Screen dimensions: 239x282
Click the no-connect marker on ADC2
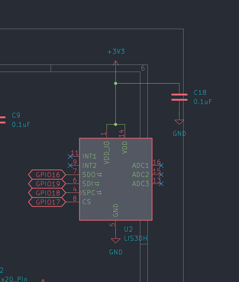161,174
